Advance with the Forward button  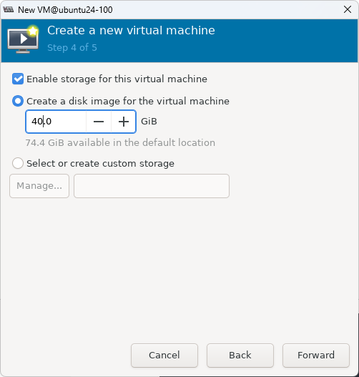click(x=316, y=355)
